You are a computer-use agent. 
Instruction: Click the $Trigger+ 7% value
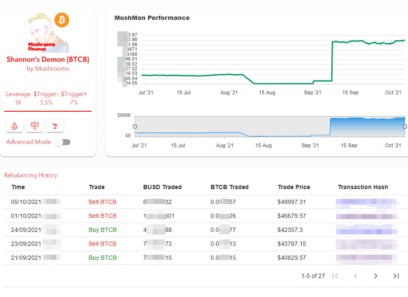[x=74, y=102]
